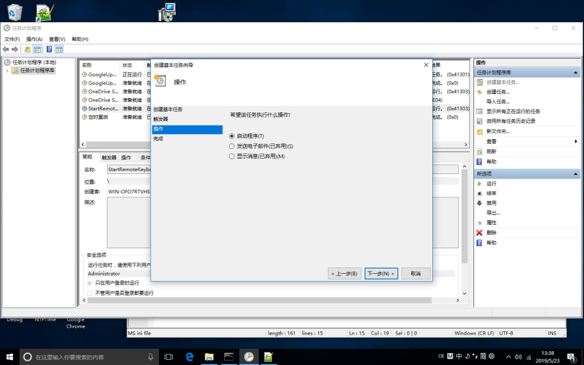Click the task list horizontal scrollbar

coord(114,145)
